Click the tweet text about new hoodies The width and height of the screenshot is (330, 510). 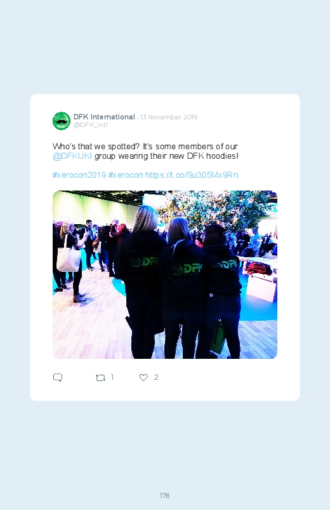(x=145, y=151)
